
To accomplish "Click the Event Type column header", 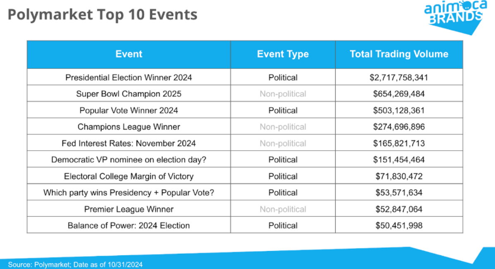I will pos(283,54).
